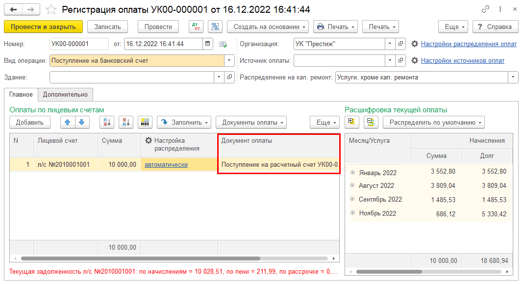
Task: Expand the Ноябрь 2022 tree row
Action: tap(352, 213)
